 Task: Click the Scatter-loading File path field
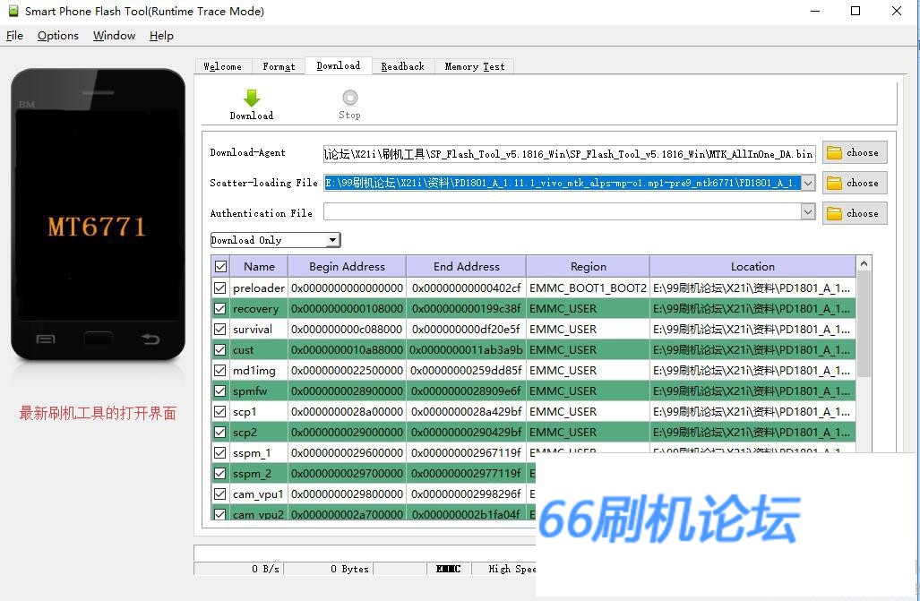coord(562,183)
